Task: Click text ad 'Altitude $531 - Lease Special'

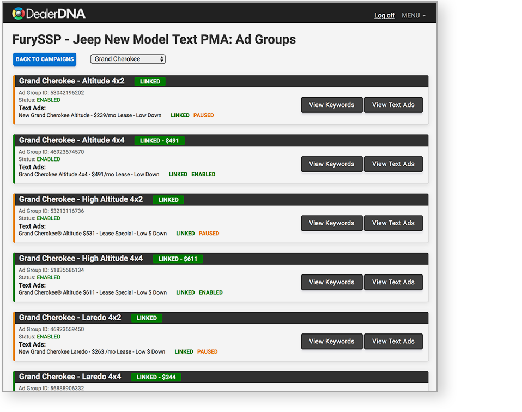Action: 93,234
